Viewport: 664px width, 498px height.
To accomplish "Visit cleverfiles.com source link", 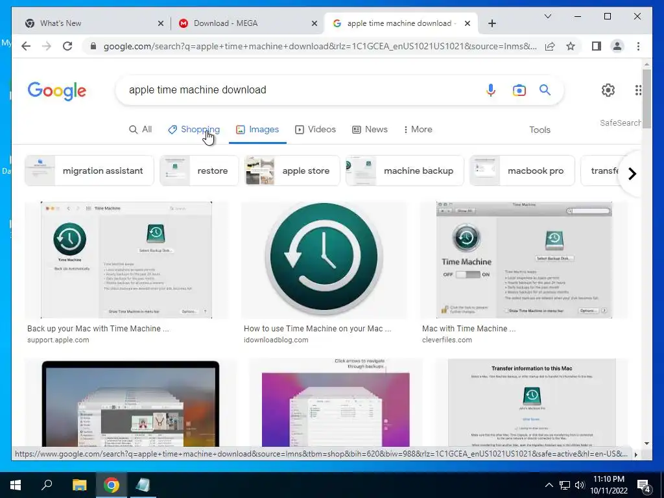I will pyautogui.click(x=447, y=340).
